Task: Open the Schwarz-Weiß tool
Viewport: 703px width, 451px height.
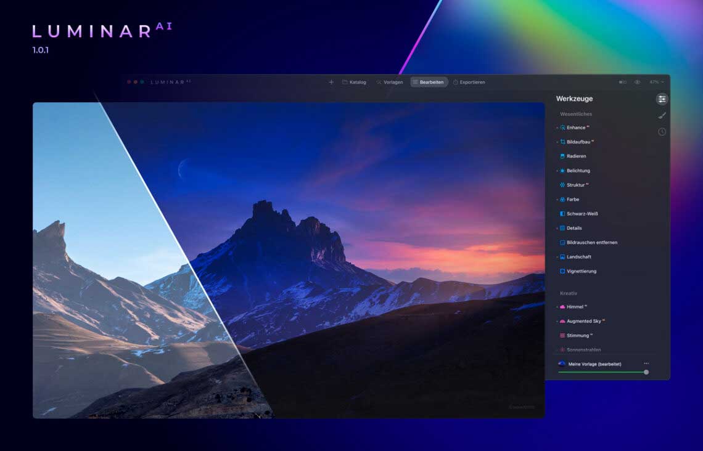Action: point(578,214)
